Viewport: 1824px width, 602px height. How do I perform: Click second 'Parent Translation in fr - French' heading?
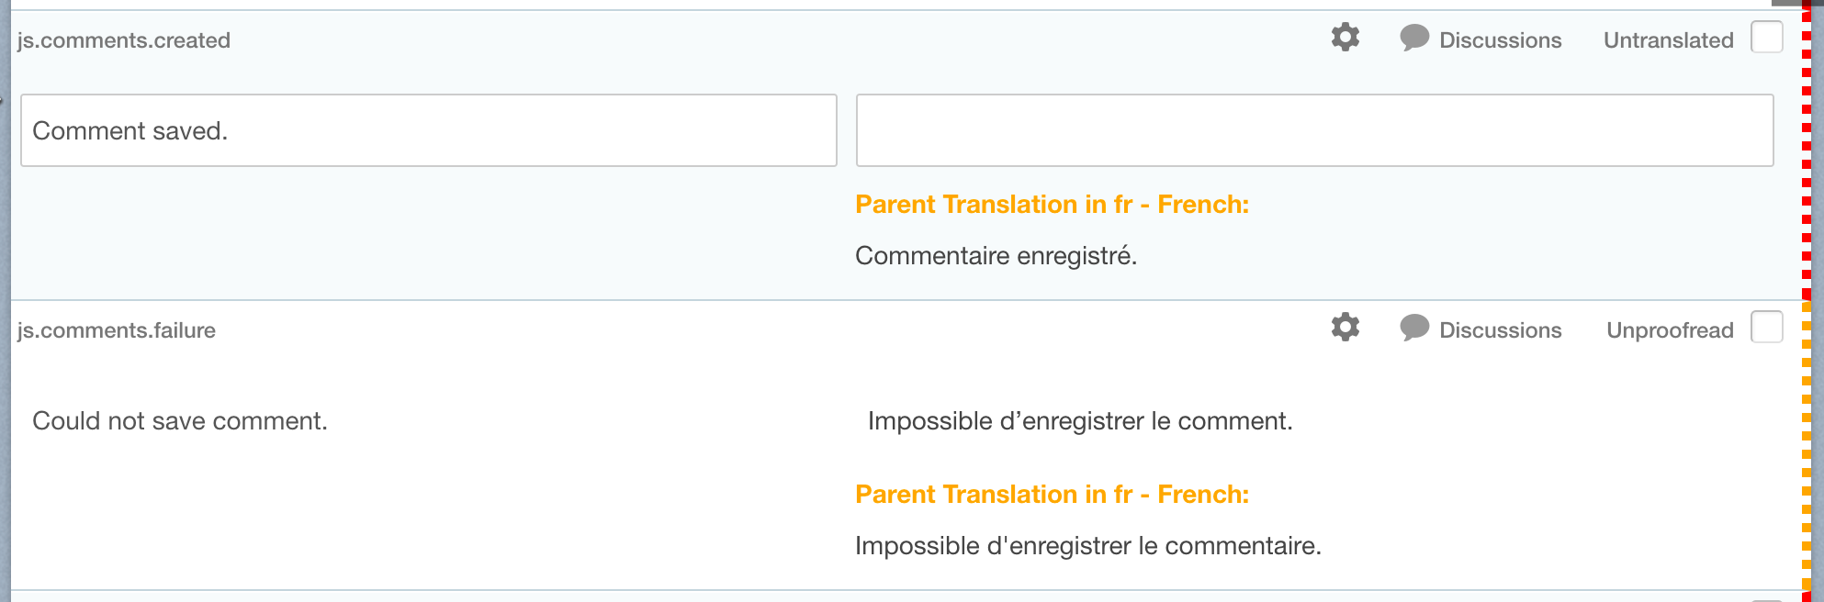point(1052,494)
